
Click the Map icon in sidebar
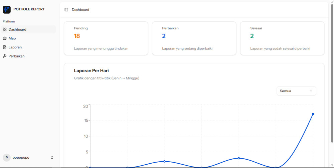pos(5,38)
